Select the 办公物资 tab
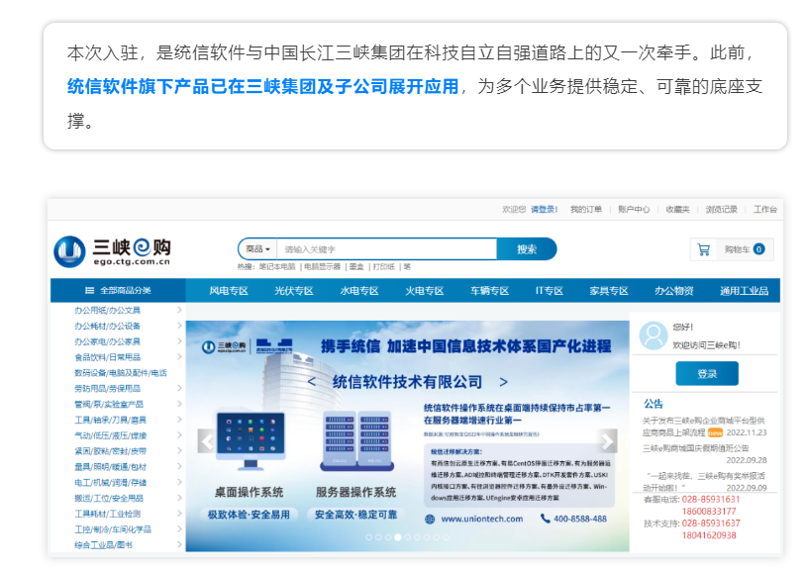Viewport: 807px width, 572px height. point(673,291)
